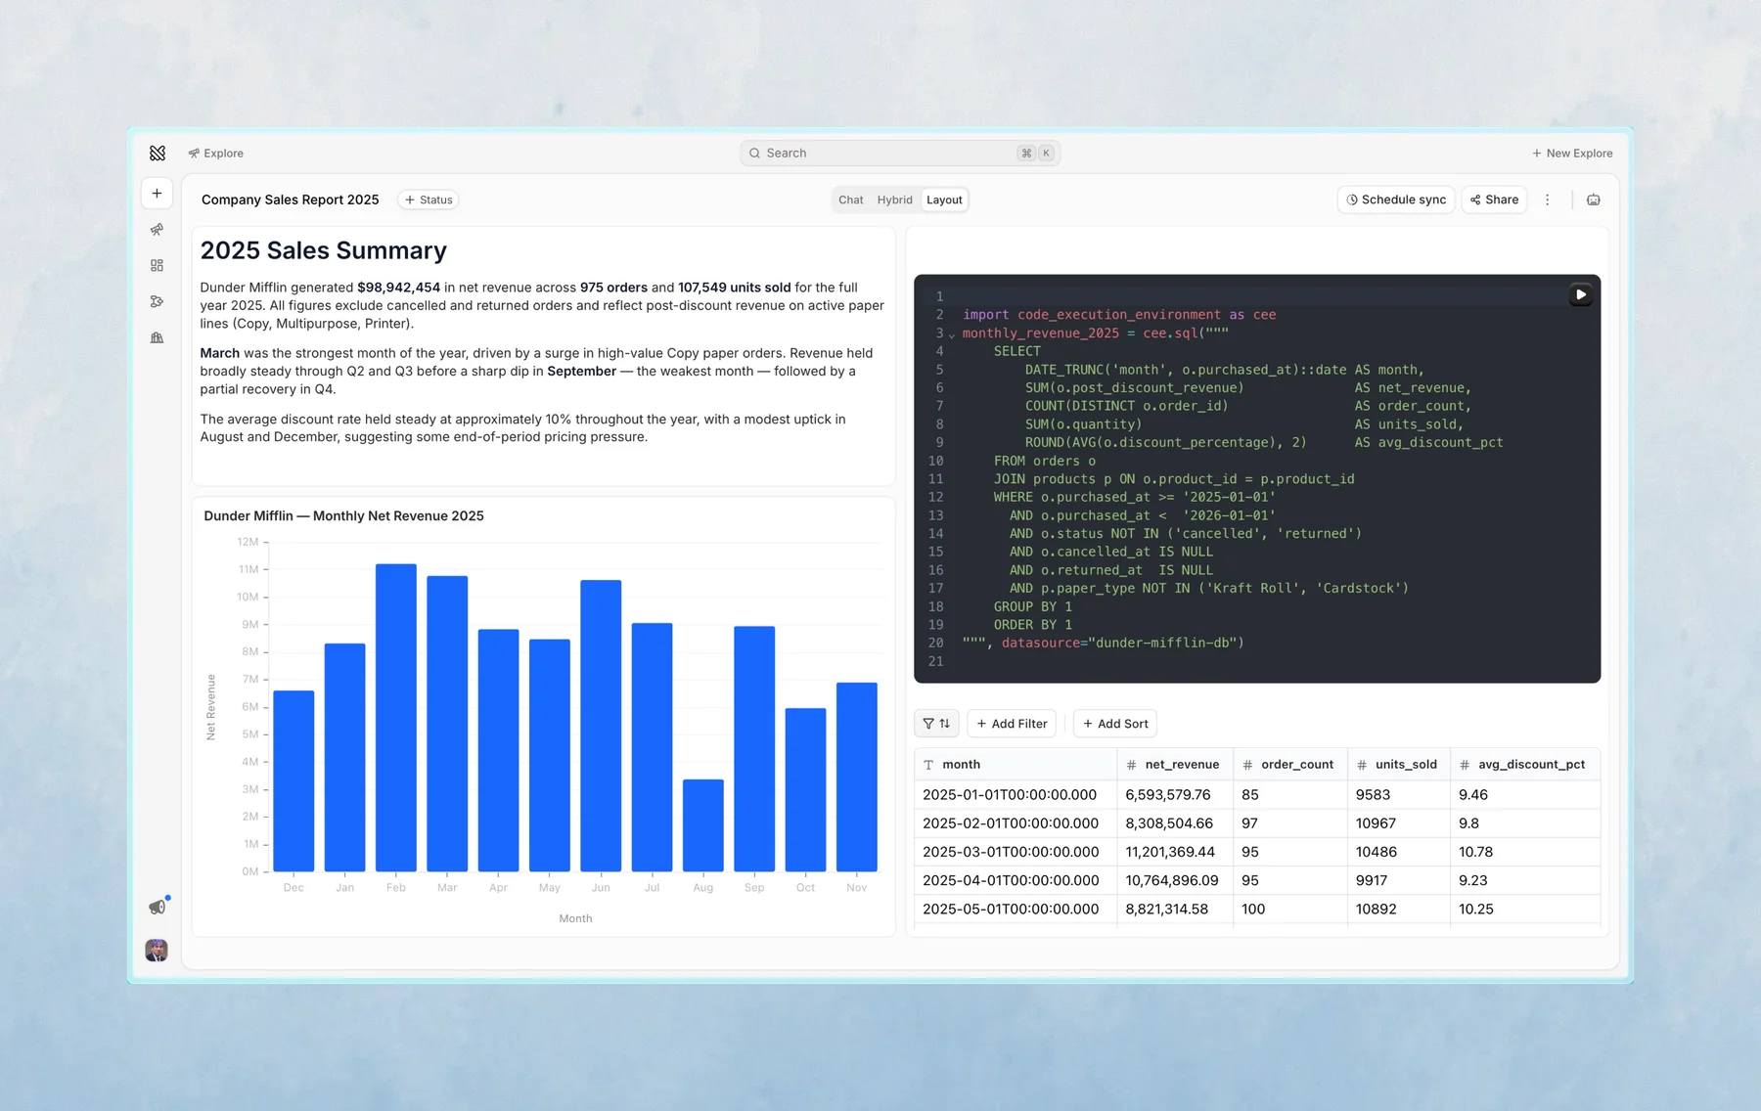Screen dimensions: 1761x1111
Task: Click the units_sold column header
Action: coord(1399,765)
